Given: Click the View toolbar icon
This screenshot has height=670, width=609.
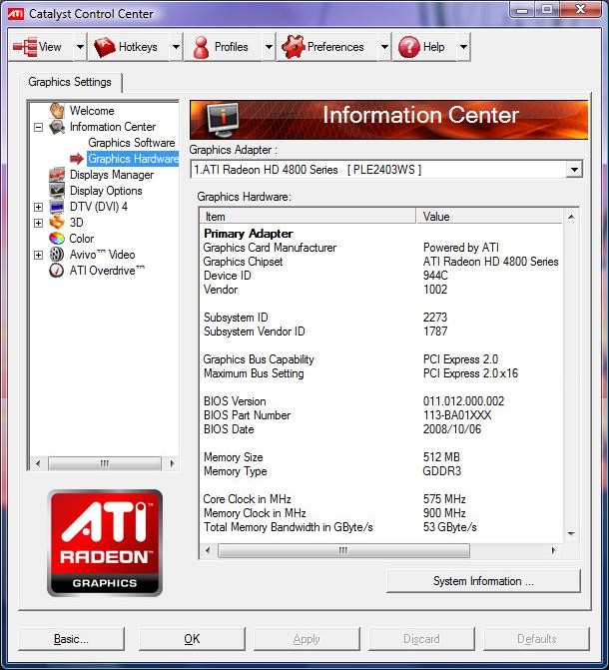Looking at the screenshot, I should tap(25, 47).
